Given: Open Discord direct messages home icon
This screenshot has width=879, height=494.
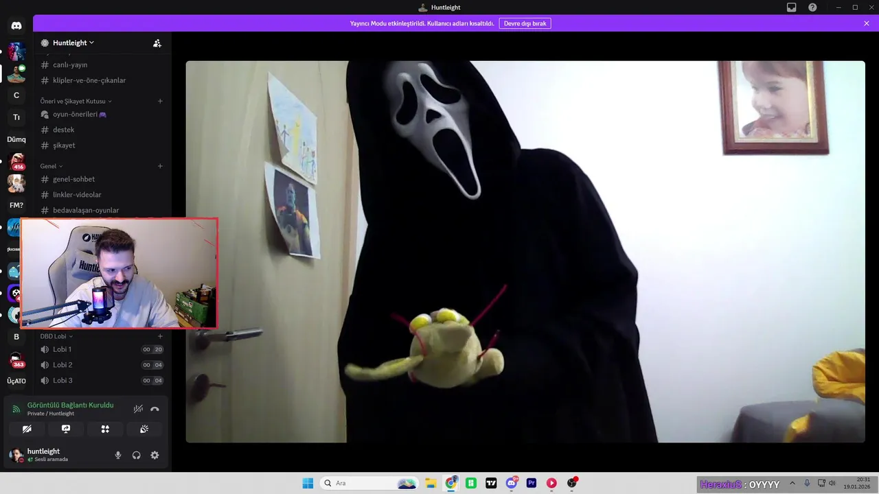Looking at the screenshot, I should point(16,26).
